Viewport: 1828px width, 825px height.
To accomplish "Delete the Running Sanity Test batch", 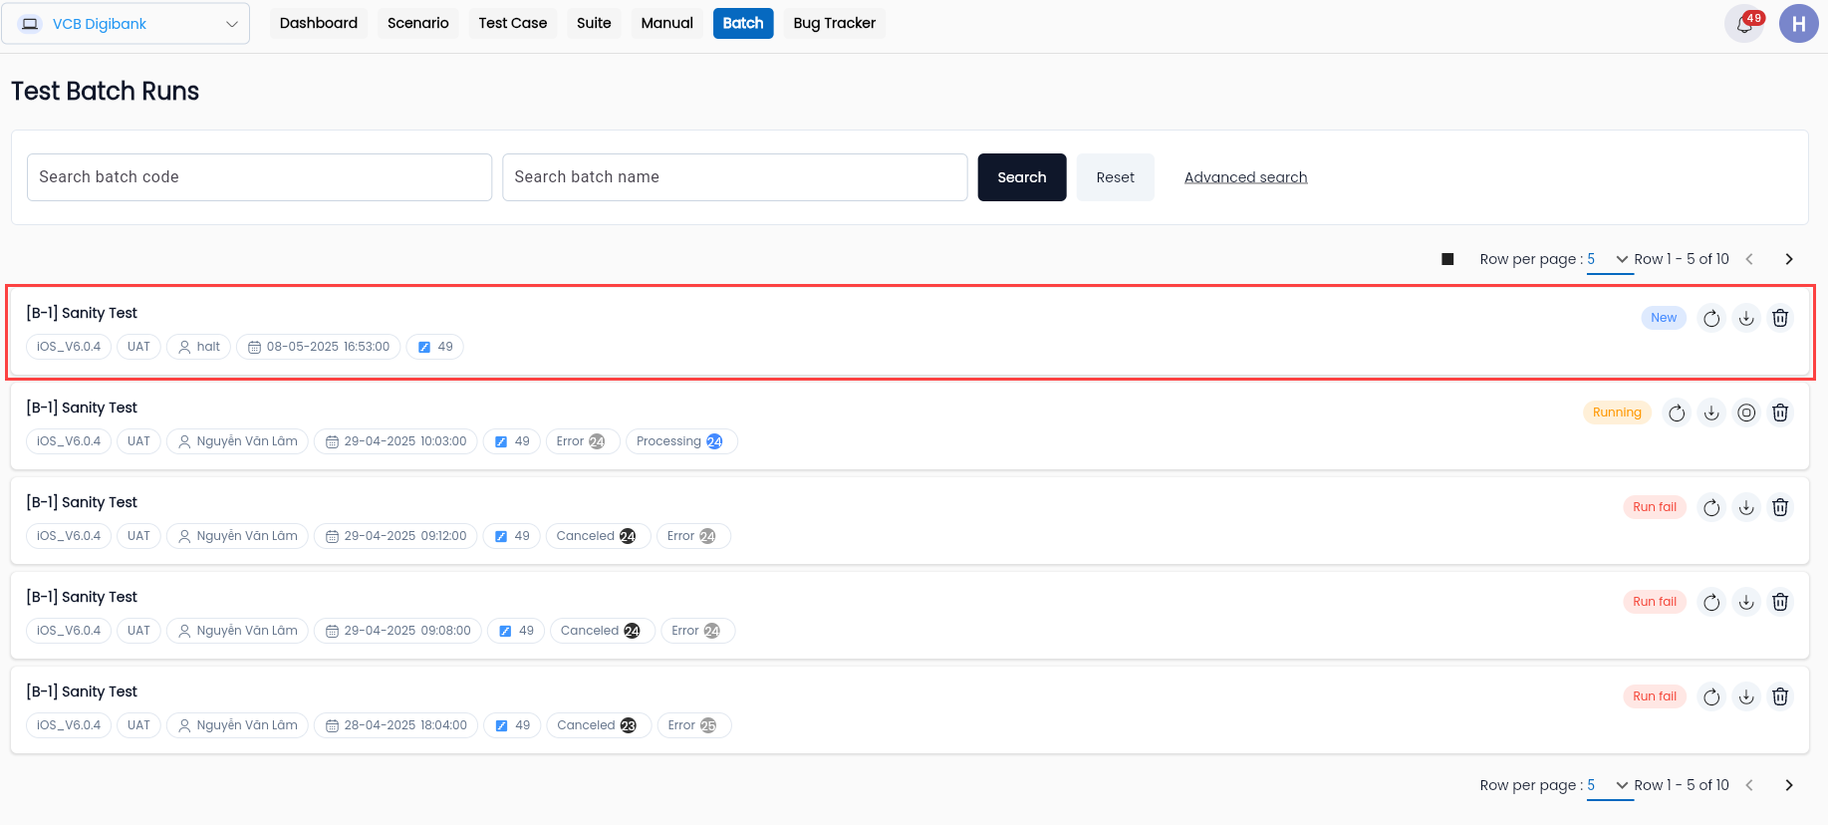I will 1780,412.
